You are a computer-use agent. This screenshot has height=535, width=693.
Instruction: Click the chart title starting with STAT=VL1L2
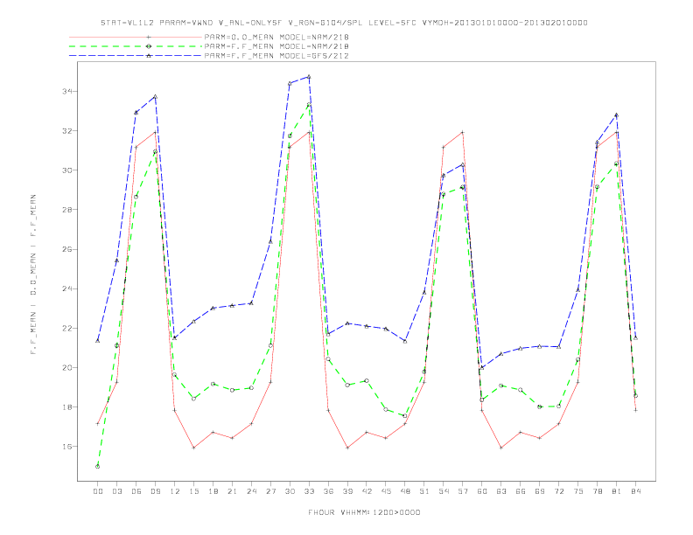344,23
